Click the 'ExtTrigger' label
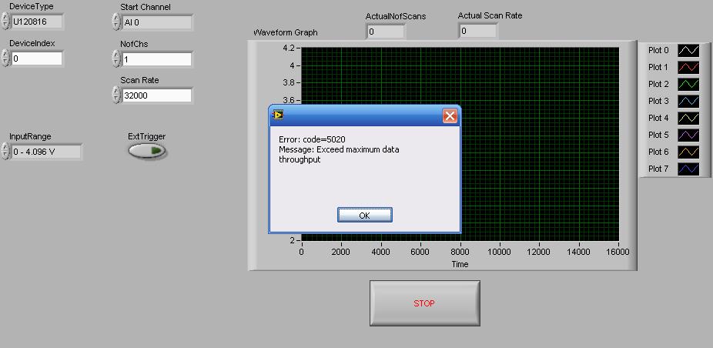 point(147,136)
